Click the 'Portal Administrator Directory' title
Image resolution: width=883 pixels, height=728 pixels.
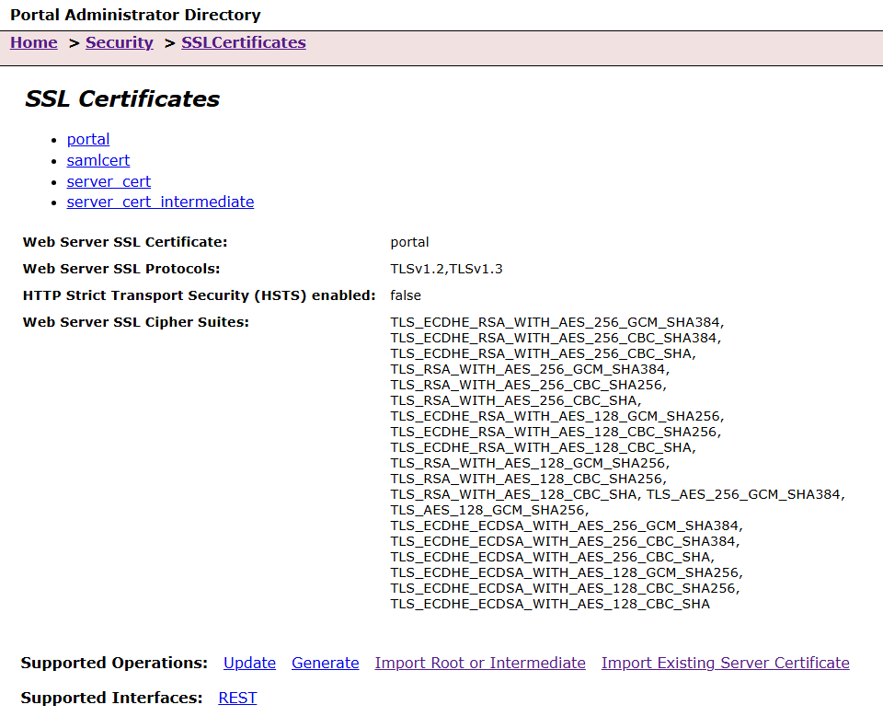136,15
